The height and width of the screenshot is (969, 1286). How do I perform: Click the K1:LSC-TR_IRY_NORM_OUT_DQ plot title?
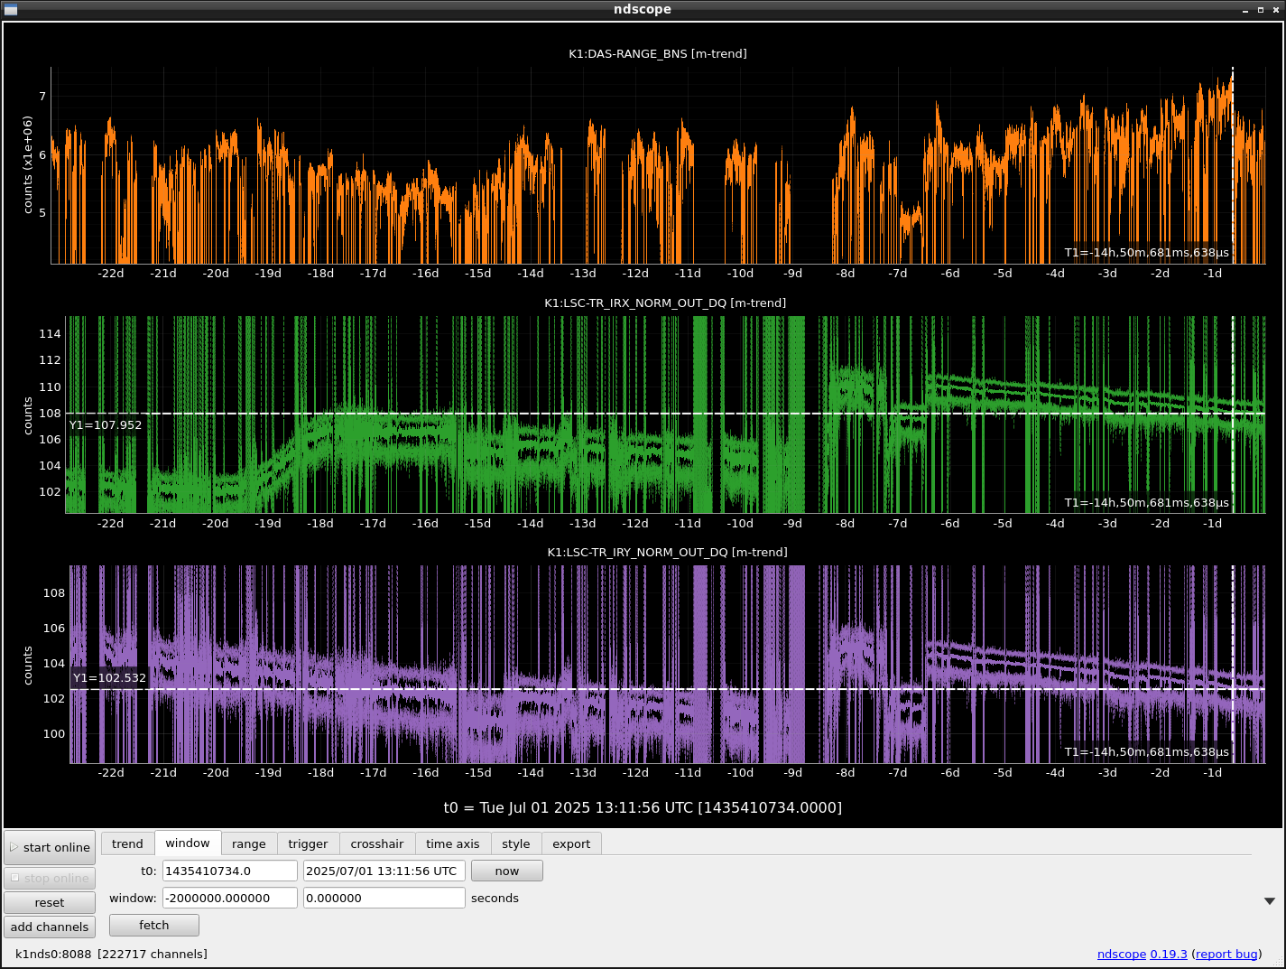click(x=667, y=552)
